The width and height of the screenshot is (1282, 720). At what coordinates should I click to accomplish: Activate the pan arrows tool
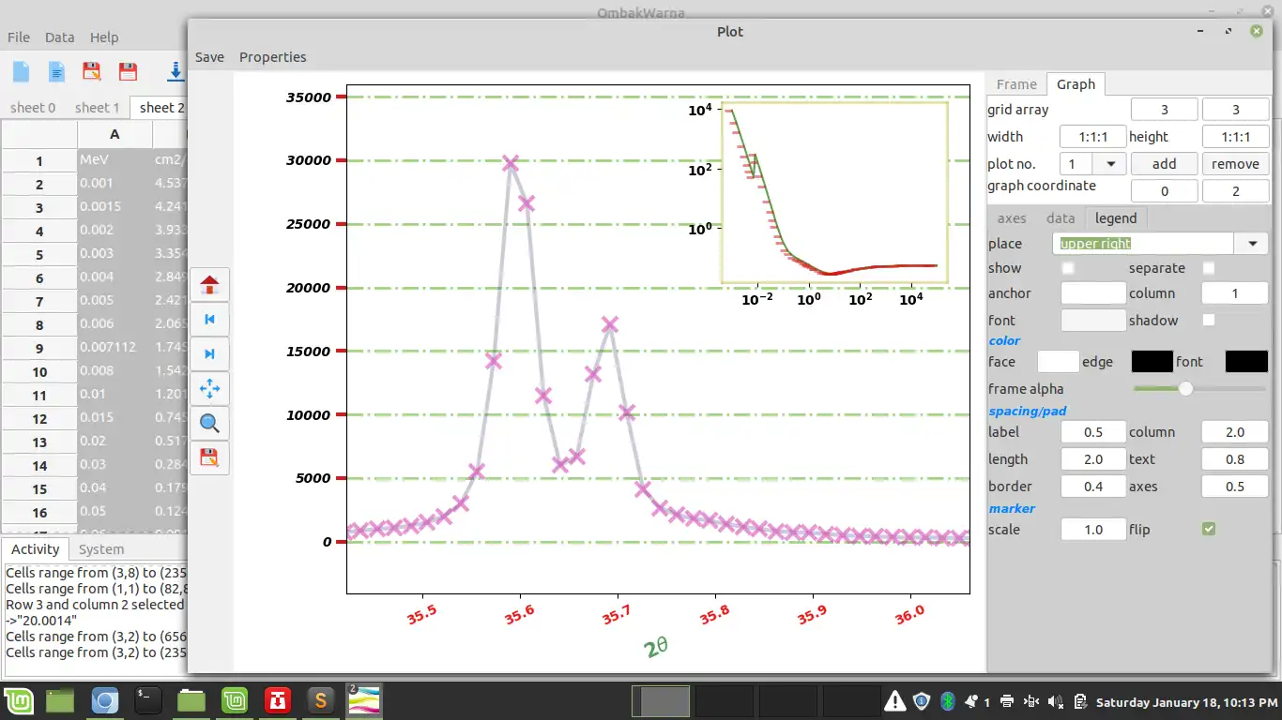[x=209, y=388]
